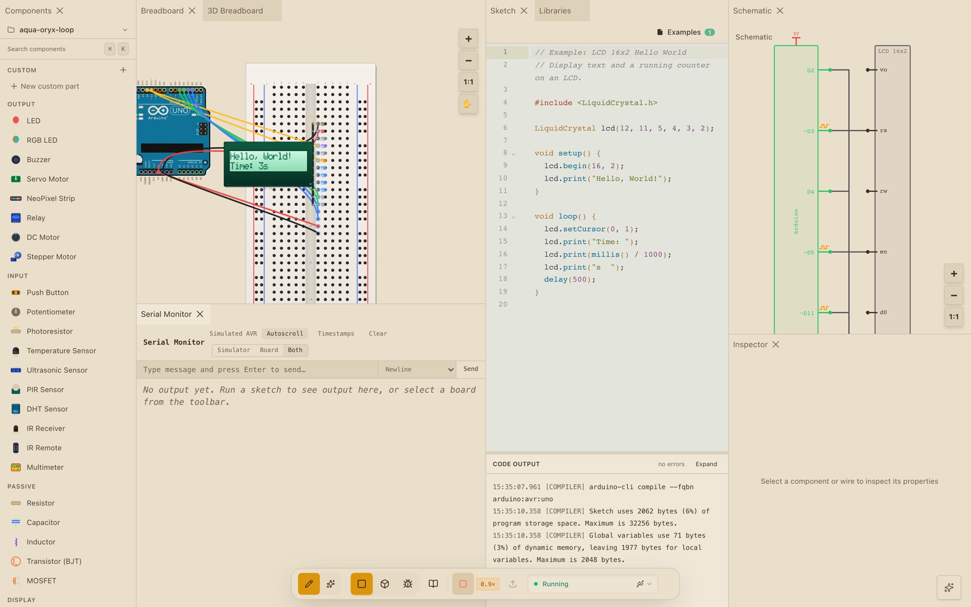Select the Ultrasonic Sensor component

[x=68, y=370]
